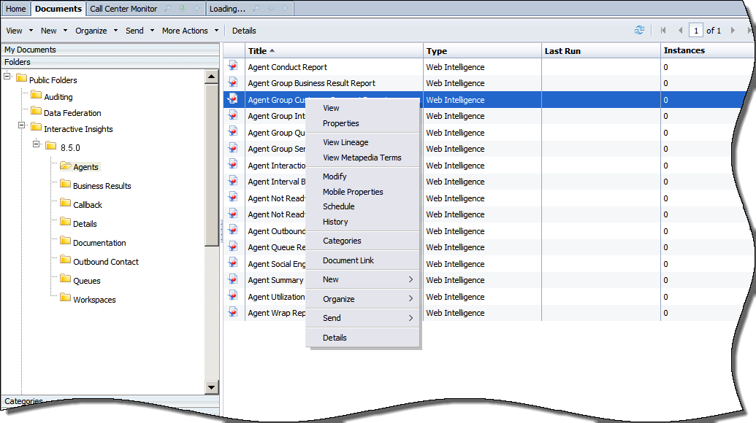Go to the next page arrow
The image size is (756, 423).
(733, 31)
